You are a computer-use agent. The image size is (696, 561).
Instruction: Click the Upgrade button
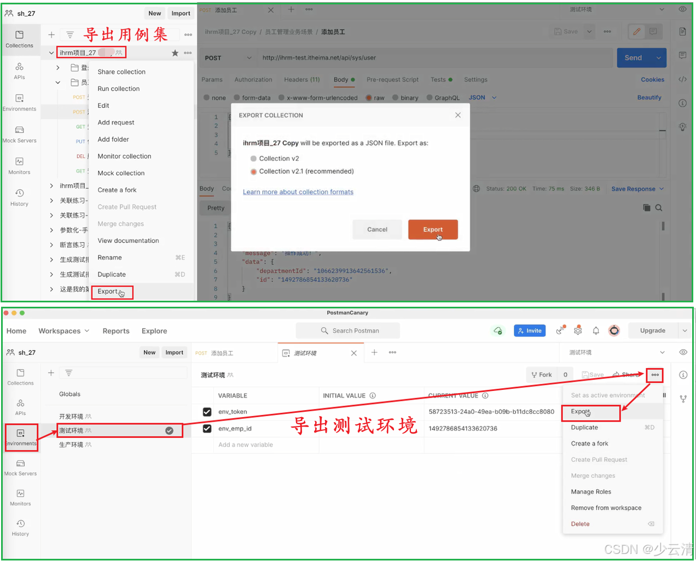point(653,330)
